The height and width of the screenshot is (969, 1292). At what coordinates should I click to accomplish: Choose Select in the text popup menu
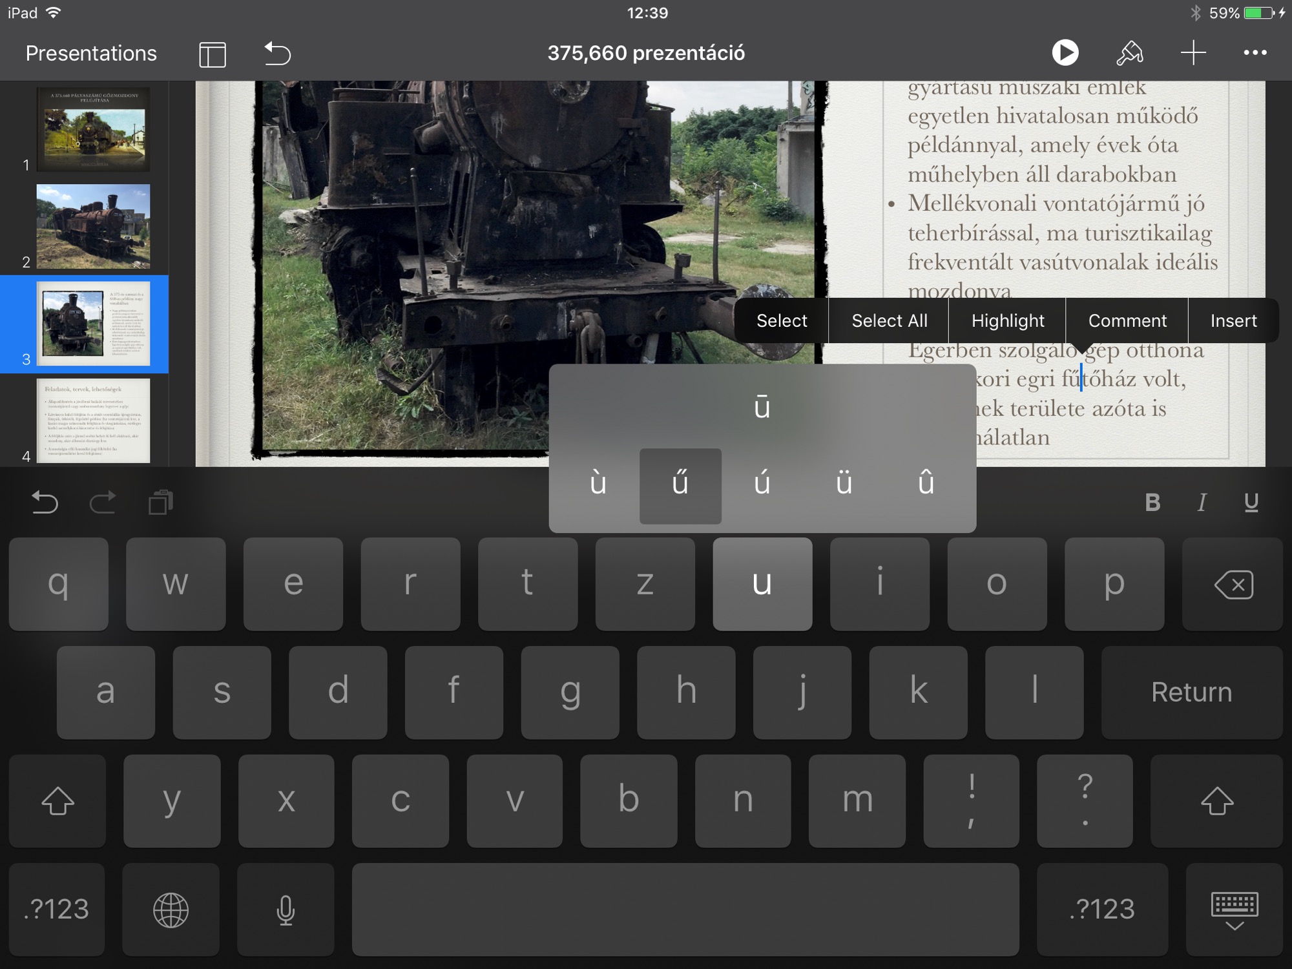pyautogui.click(x=782, y=320)
